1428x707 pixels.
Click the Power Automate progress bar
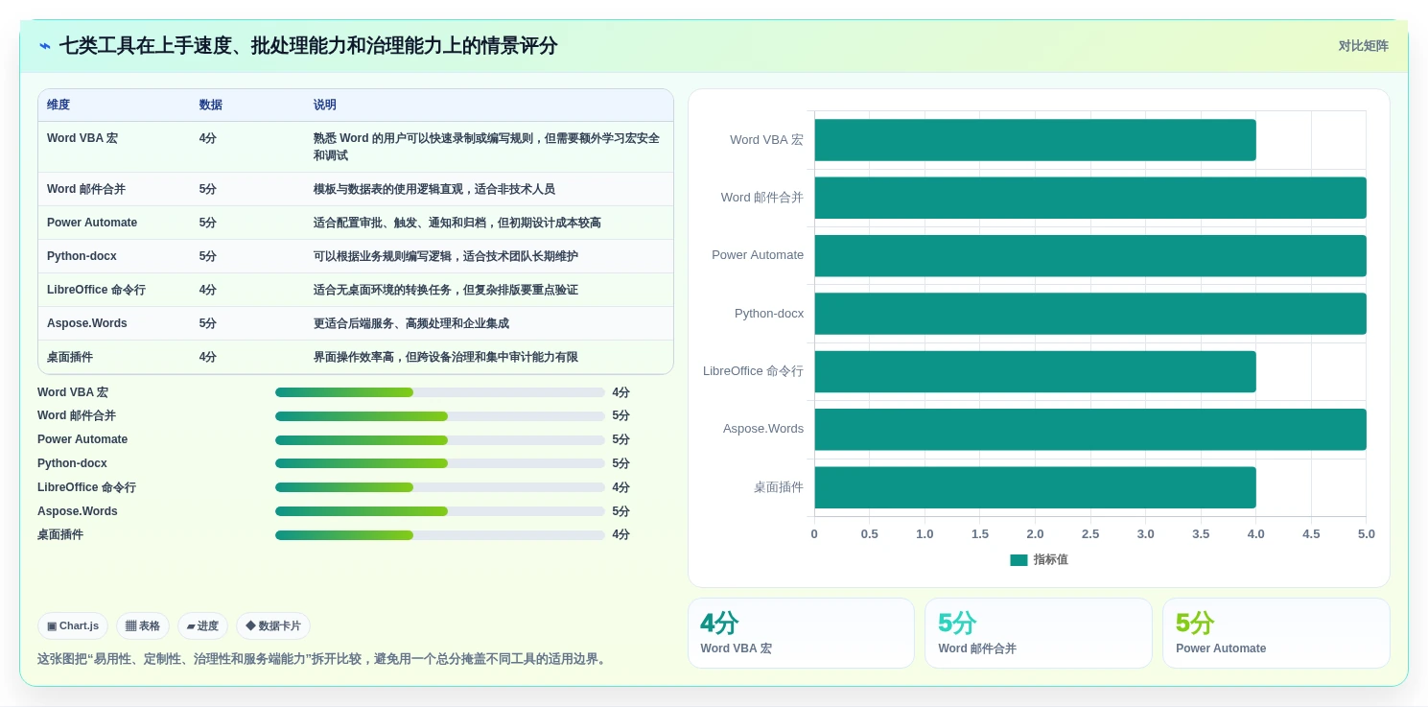pos(440,440)
